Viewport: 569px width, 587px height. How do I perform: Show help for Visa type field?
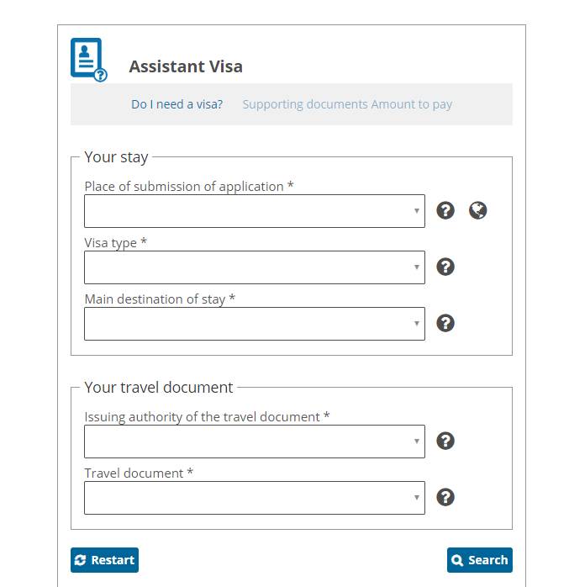click(445, 267)
